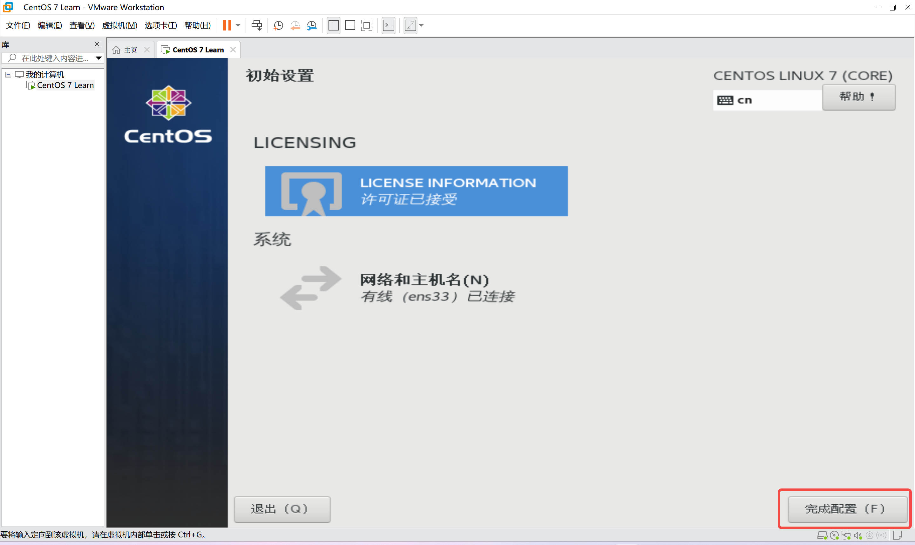Click the CentOS logo in sidebar
Image resolution: width=915 pixels, height=545 pixels.
(168, 114)
